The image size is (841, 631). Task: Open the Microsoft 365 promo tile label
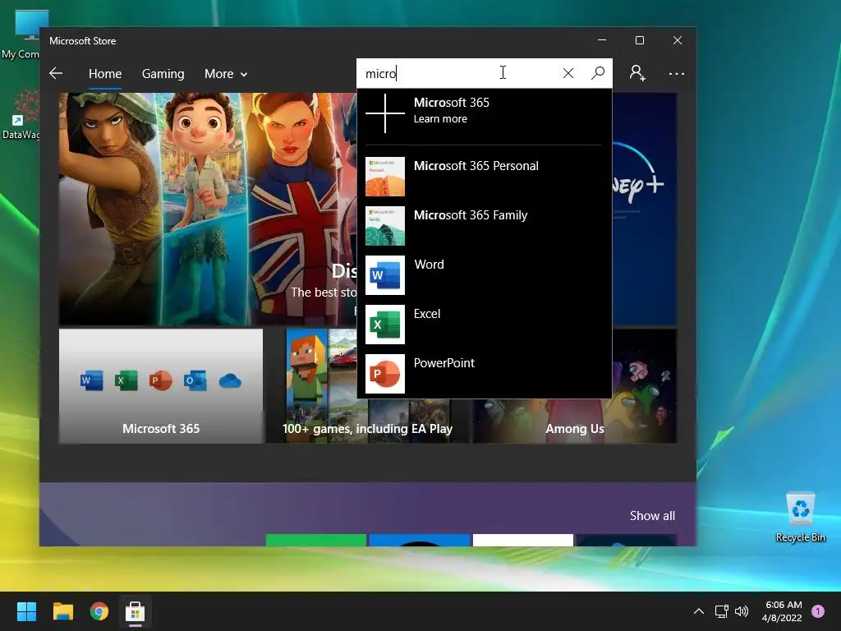[161, 429]
